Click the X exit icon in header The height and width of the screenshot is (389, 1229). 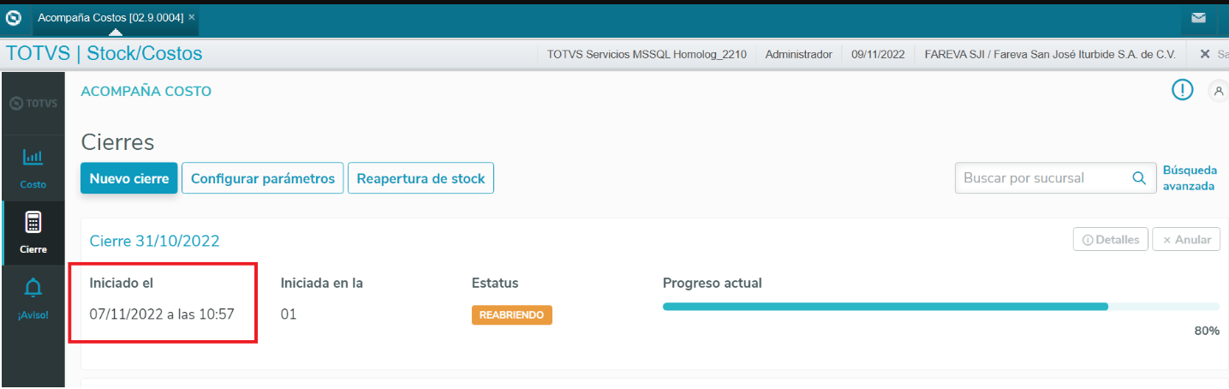click(1205, 54)
